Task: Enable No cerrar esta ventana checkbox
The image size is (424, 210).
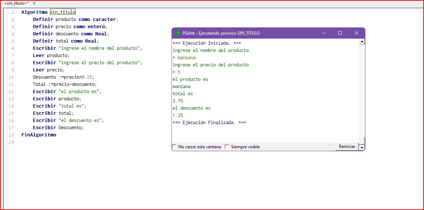Action: tap(174, 147)
